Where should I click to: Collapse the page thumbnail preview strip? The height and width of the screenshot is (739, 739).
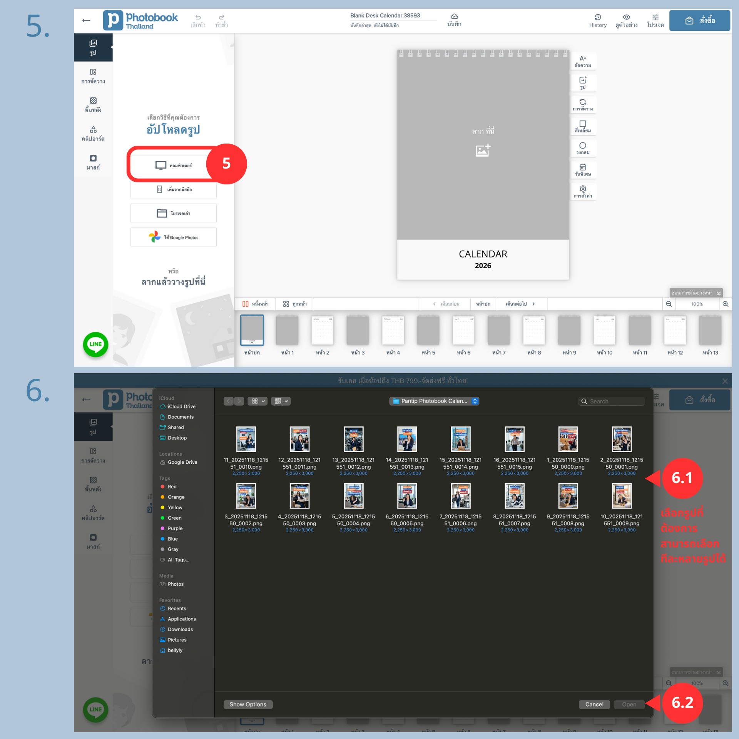point(696,293)
